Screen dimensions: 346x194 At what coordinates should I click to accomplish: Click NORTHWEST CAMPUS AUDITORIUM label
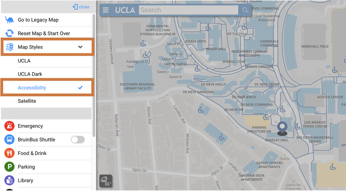coord(249,53)
